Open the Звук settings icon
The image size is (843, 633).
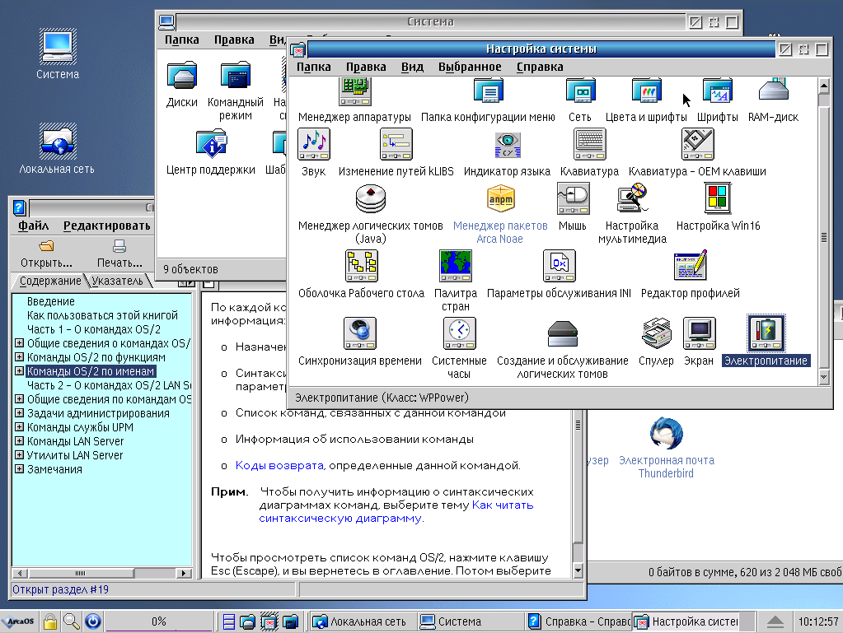(x=313, y=144)
